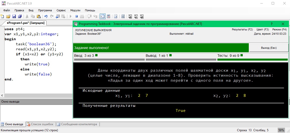
Task: Open a file with the folder icon
Action: pyautogui.click(x=8, y=17)
